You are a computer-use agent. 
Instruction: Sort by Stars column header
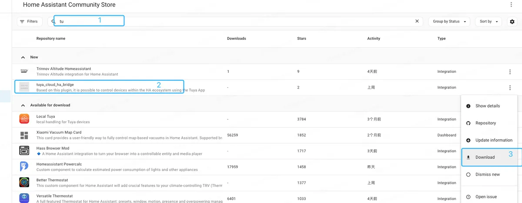coord(301,39)
